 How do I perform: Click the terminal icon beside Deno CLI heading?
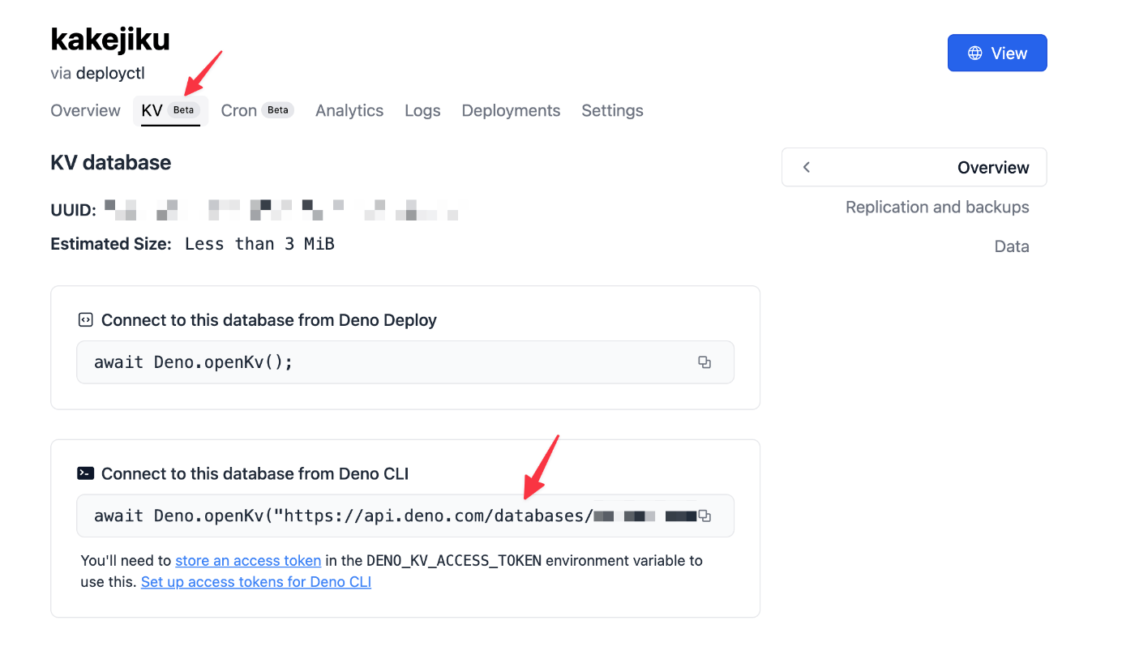click(85, 473)
